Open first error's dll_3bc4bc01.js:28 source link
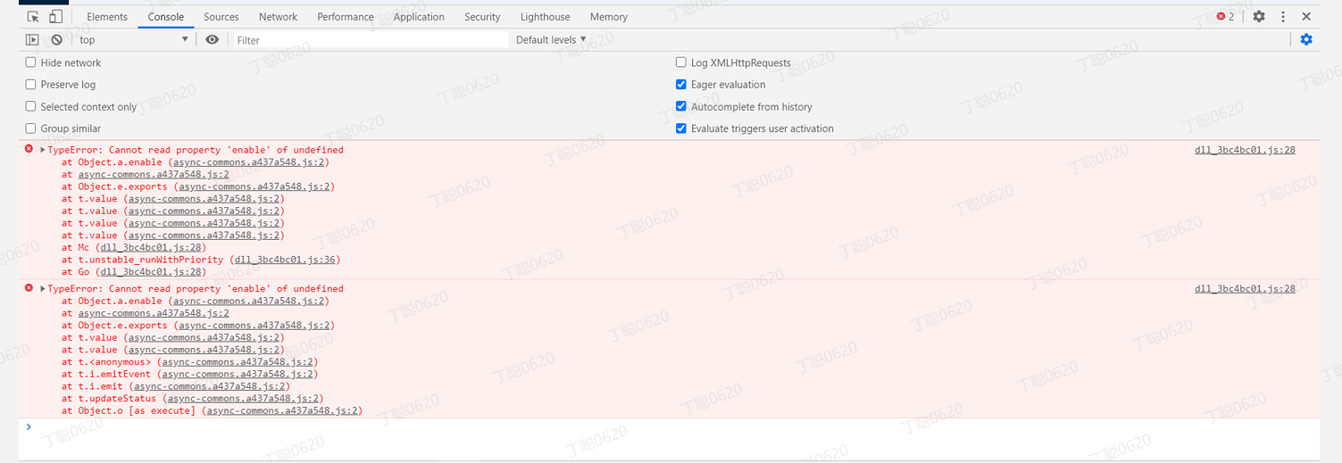The height and width of the screenshot is (463, 1342). [x=1245, y=150]
